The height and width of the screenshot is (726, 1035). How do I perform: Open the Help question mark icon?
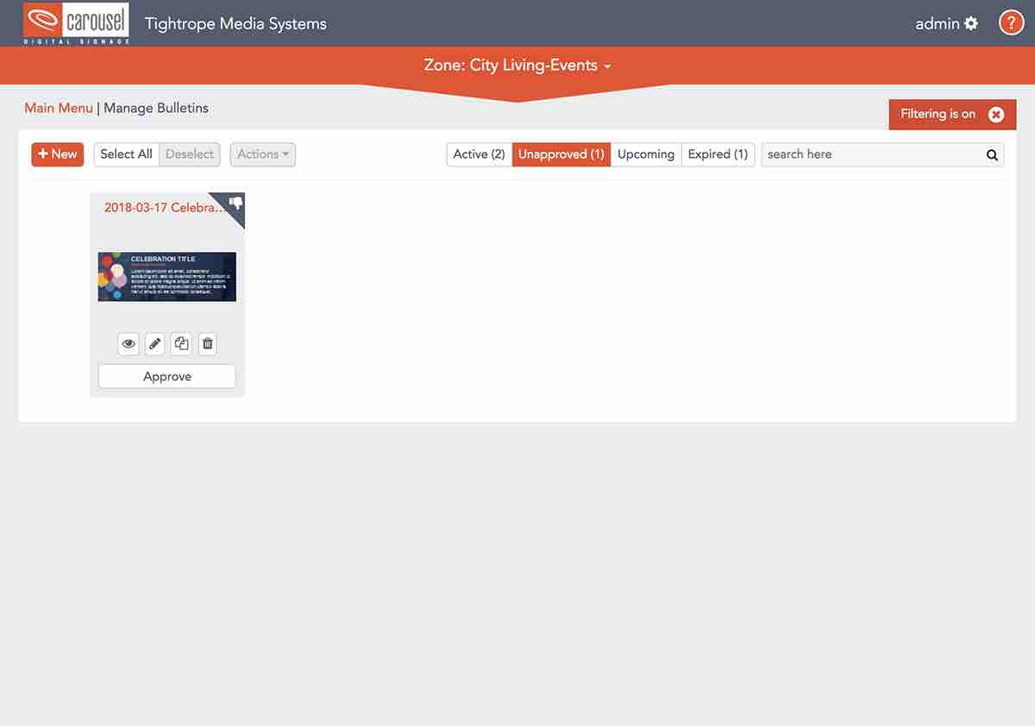(1011, 22)
